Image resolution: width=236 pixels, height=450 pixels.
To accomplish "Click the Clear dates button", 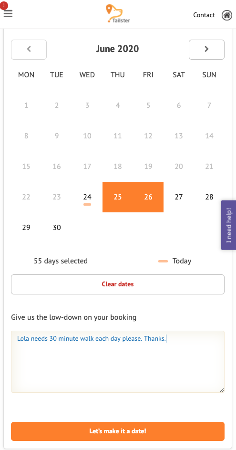I will coord(118,284).
